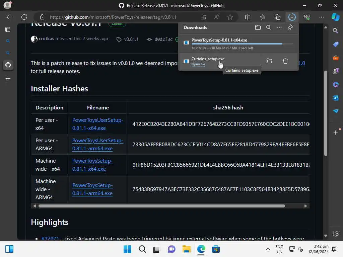343x257 pixels.
Task: Open crutkas user profile link
Action: point(46,39)
